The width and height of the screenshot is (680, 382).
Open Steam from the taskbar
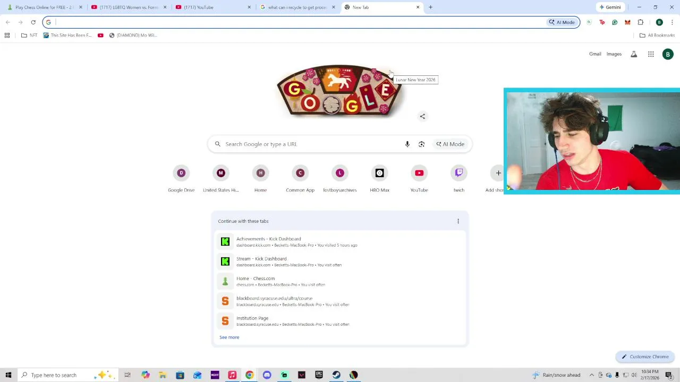coord(336,375)
